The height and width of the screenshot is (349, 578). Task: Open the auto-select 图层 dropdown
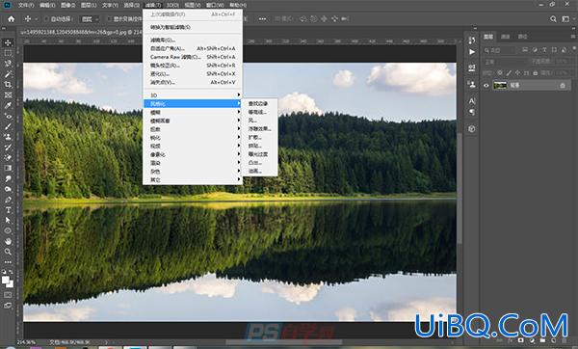pos(90,19)
